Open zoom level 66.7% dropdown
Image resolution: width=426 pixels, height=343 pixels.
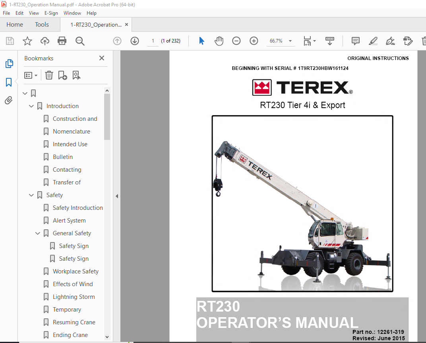pyautogui.click(x=290, y=41)
